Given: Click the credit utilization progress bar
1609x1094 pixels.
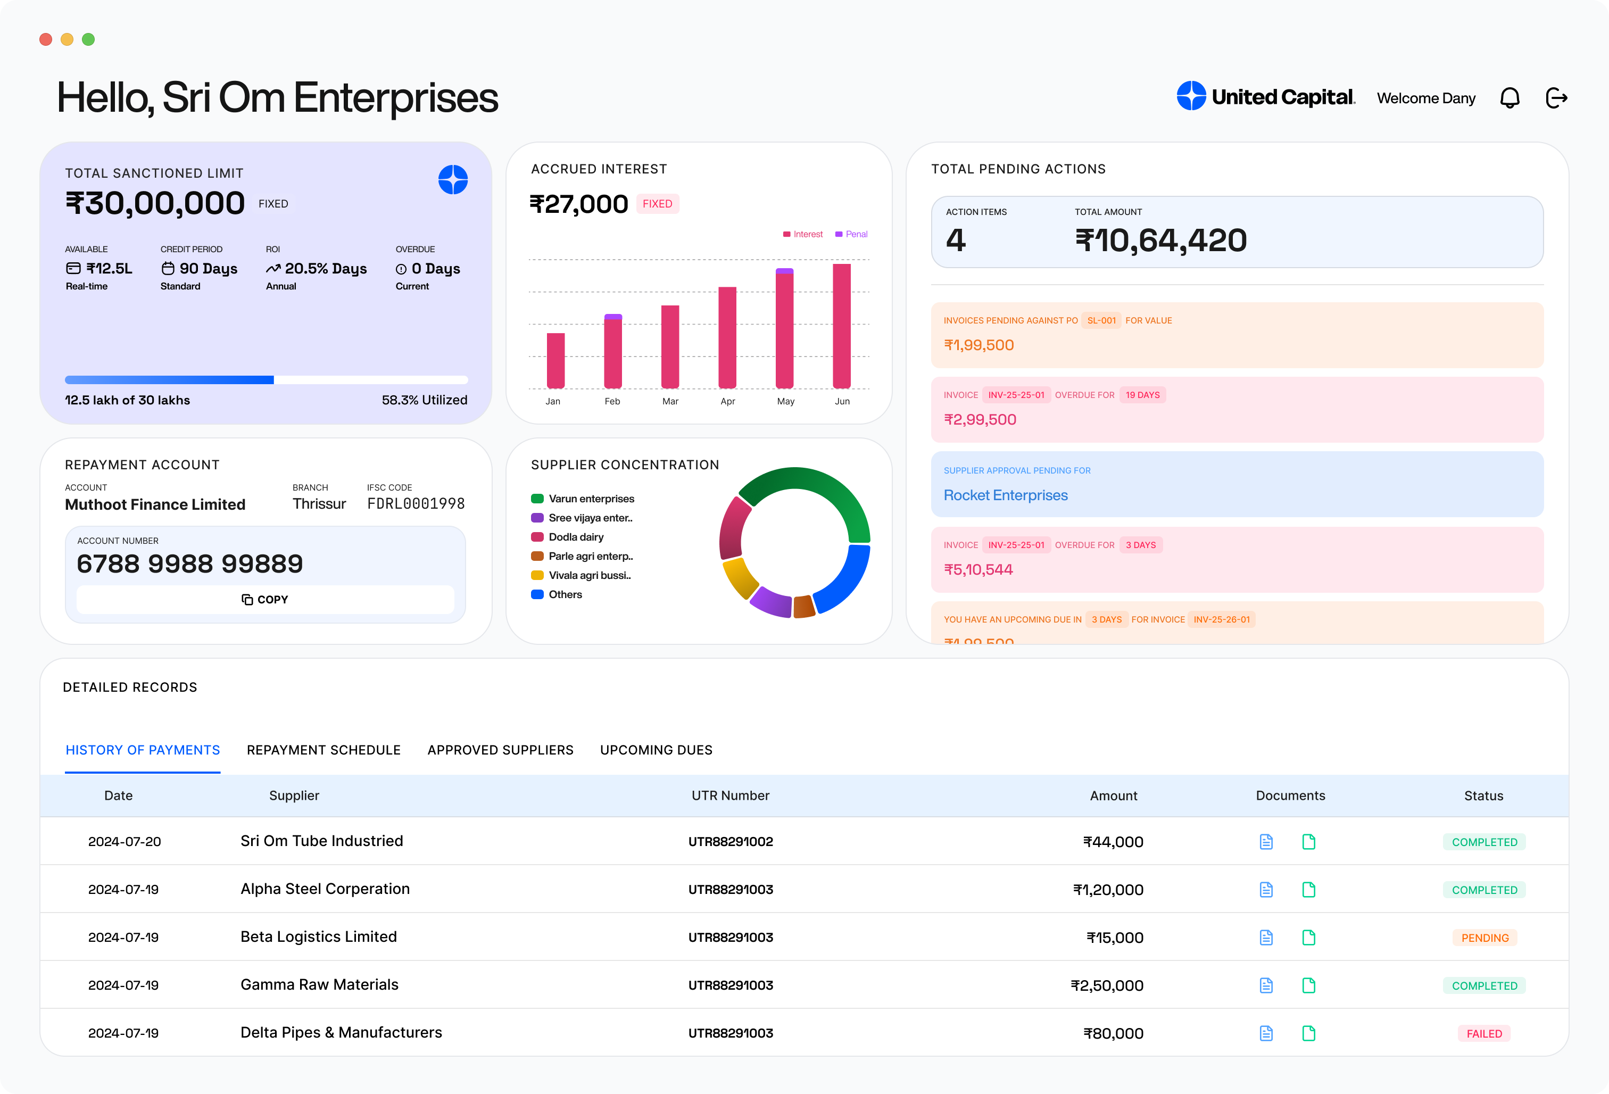Looking at the screenshot, I should click(266, 379).
